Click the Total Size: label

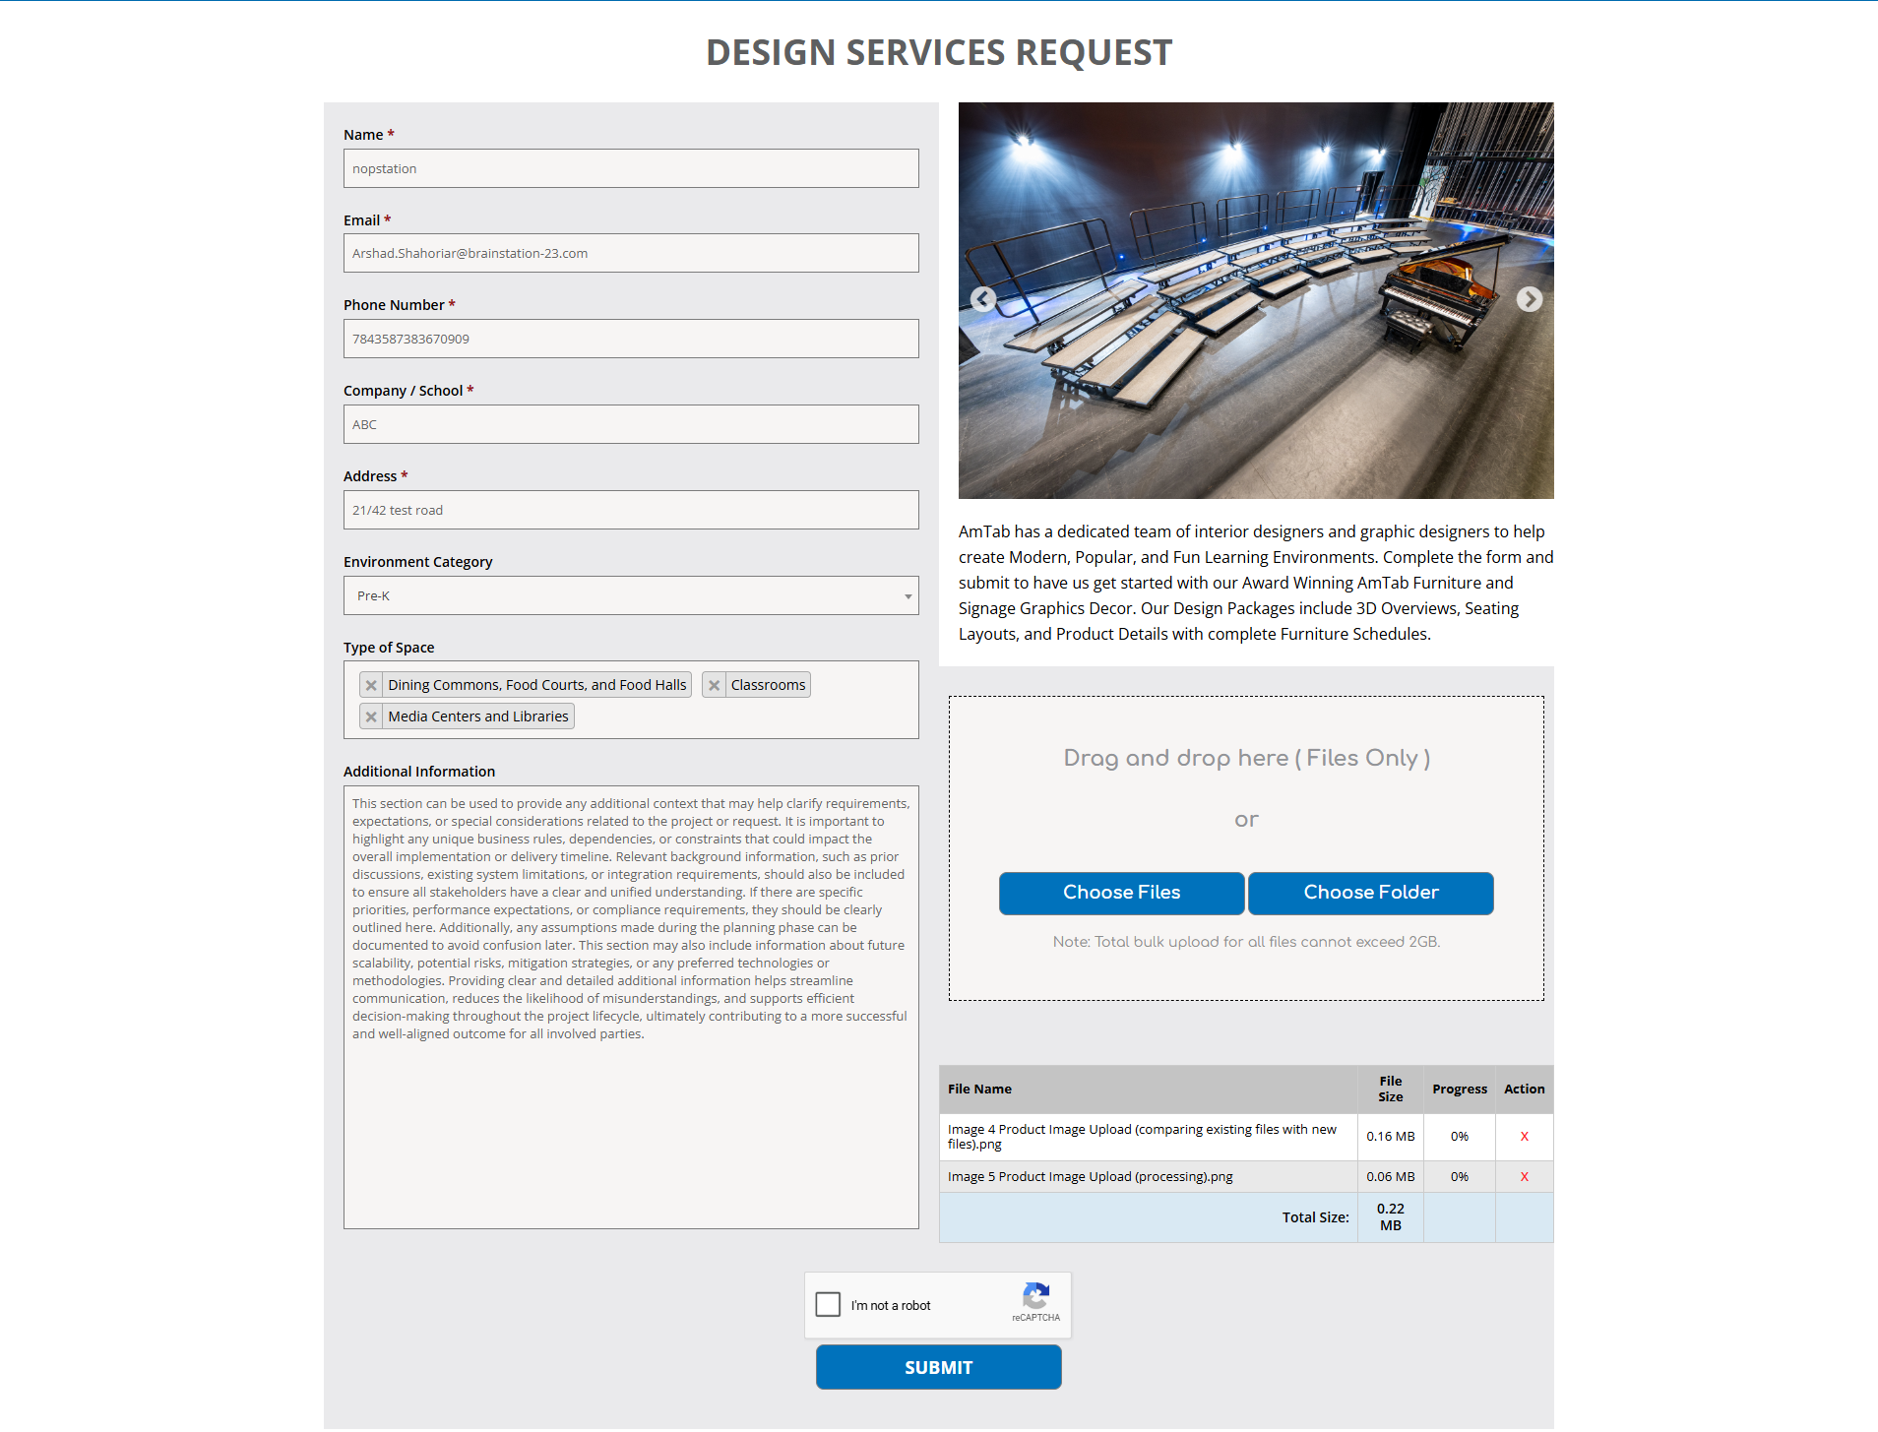tap(1315, 1217)
